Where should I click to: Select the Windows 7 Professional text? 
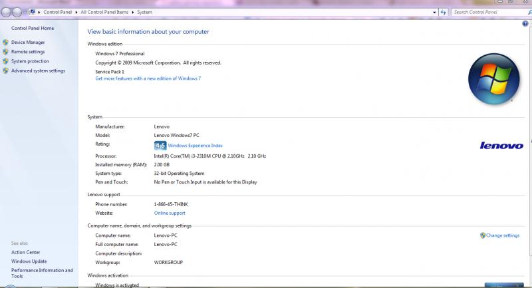click(x=120, y=54)
